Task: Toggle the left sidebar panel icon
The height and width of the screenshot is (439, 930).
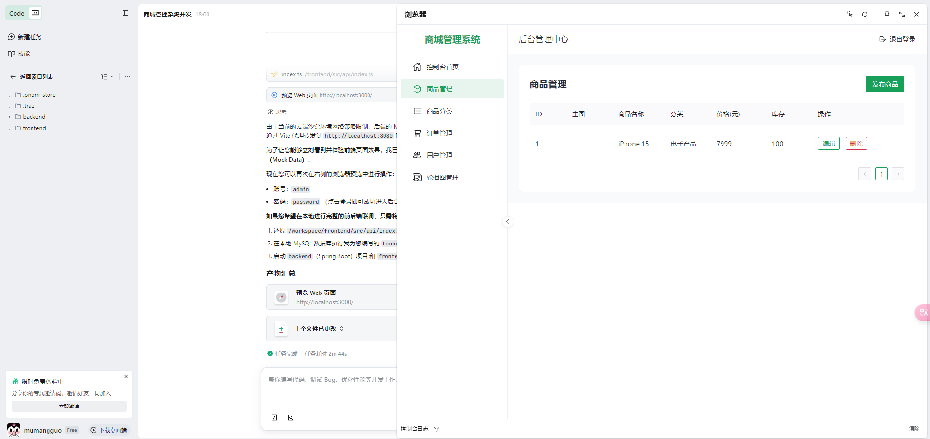Action: click(x=125, y=13)
